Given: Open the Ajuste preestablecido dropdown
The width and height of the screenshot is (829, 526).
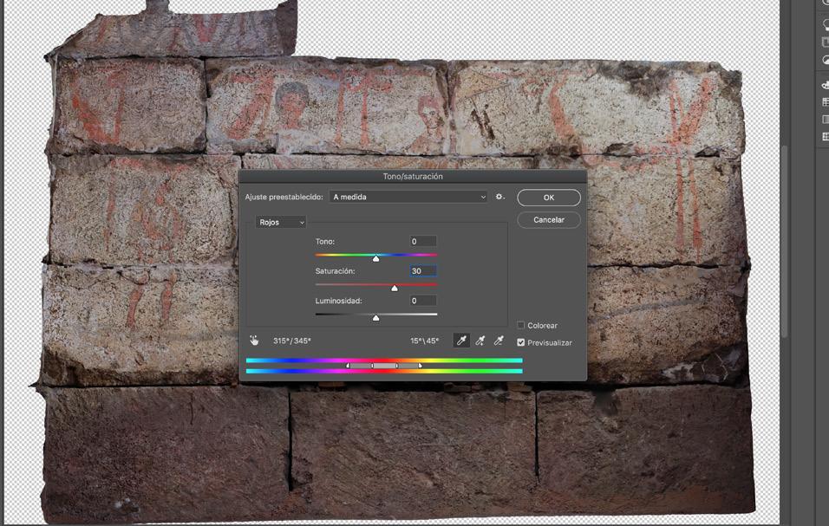Looking at the screenshot, I should coord(408,197).
